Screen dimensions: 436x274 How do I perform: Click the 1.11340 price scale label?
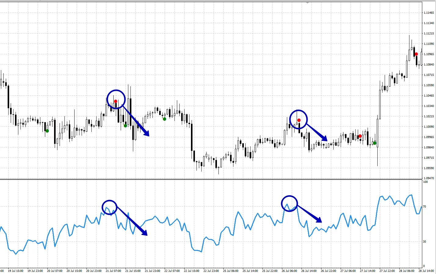tap(429, 23)
